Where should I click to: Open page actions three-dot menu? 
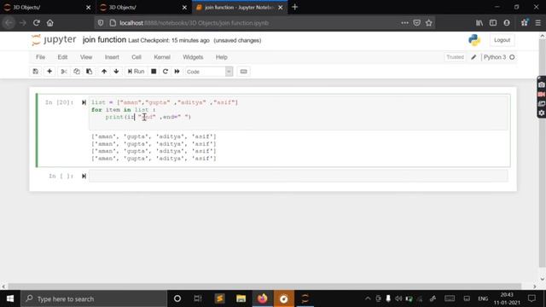404,23
